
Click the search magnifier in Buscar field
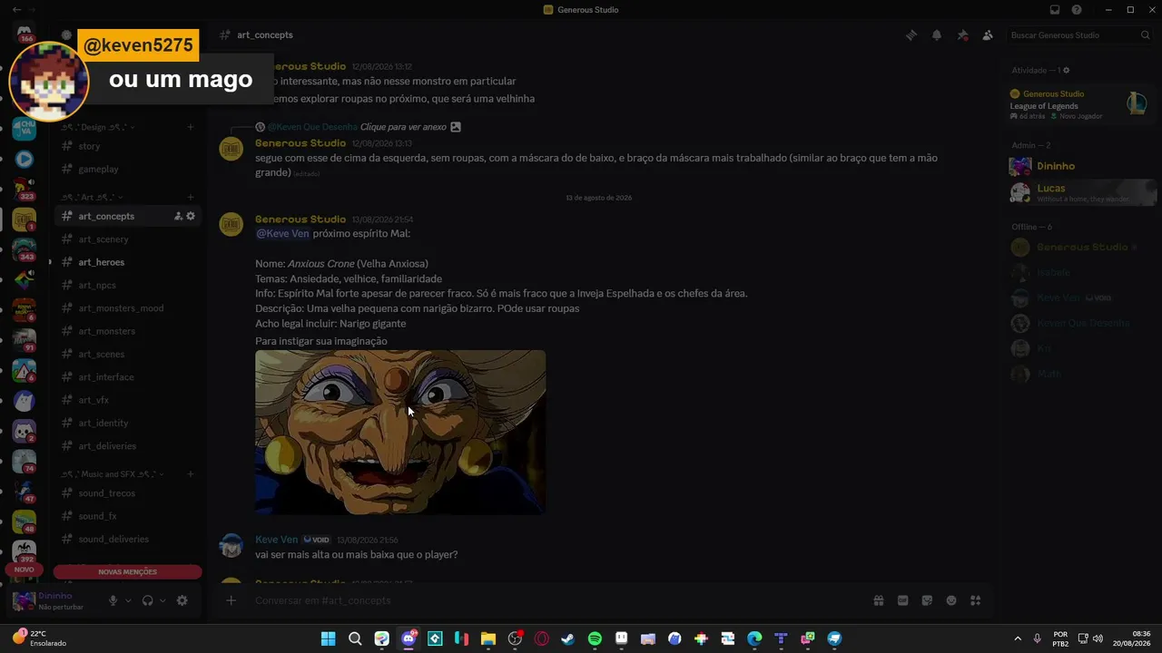1146,35
